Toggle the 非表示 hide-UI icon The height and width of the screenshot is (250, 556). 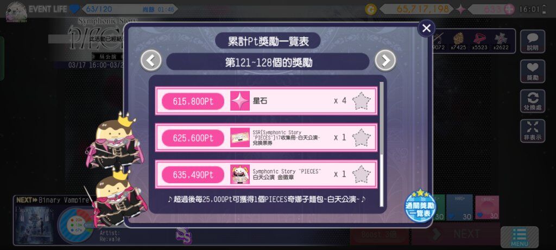coord(533,131)
